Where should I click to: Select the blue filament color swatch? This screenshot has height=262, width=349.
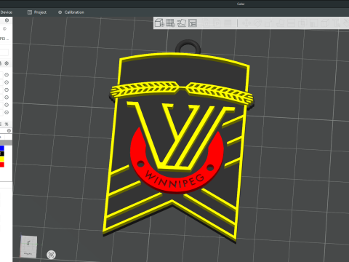(2, 148)
